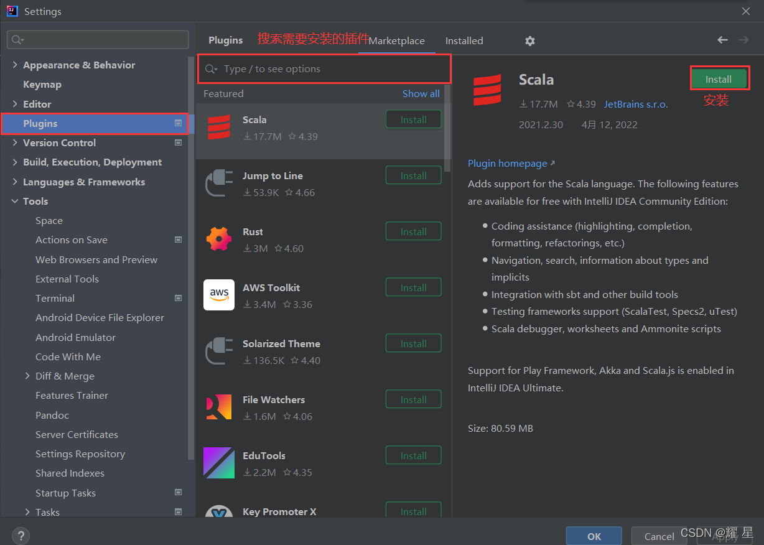
Task: Install the Jump to Line plugin
Action: pyautogui.click(x=414, y=175)
